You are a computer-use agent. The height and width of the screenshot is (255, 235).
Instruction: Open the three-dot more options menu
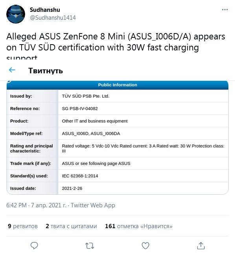click(225, 10)
